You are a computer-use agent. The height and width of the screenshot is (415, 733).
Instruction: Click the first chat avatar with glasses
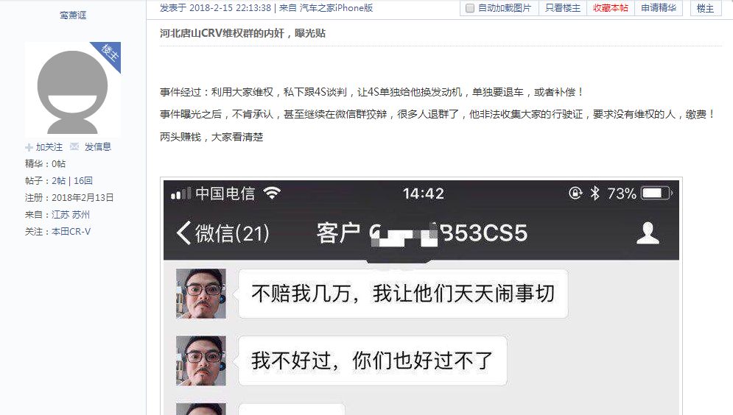point(201,294)
